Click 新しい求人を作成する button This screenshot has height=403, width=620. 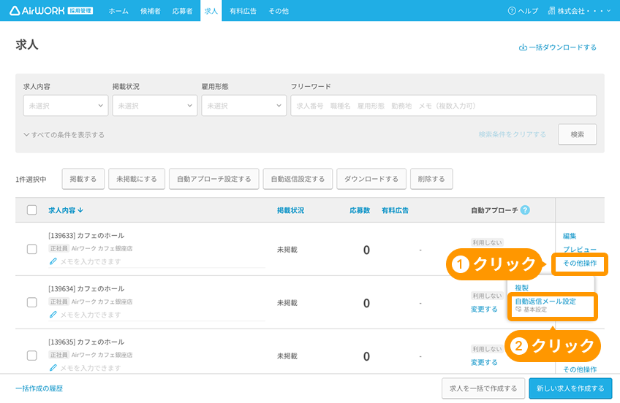tap(570, 388)
